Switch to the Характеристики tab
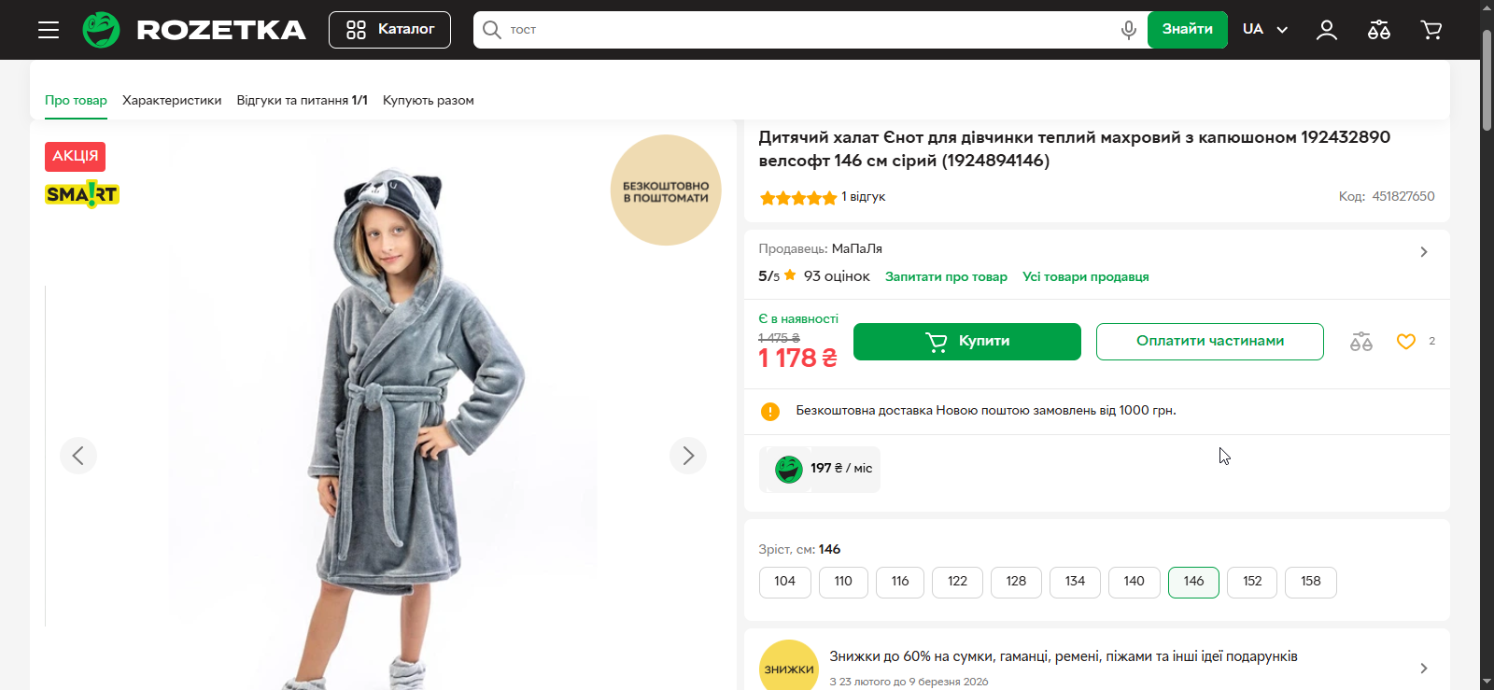The height and width of the screenshot is (690, 1494). [x=172, y=100]
